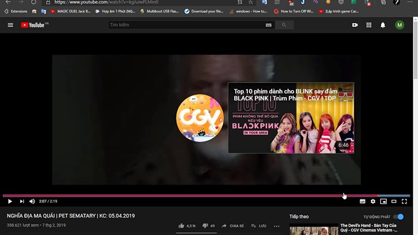Turn off the TỰ ĐỘNG PHÁT autoplay switch

click(399, 216)
